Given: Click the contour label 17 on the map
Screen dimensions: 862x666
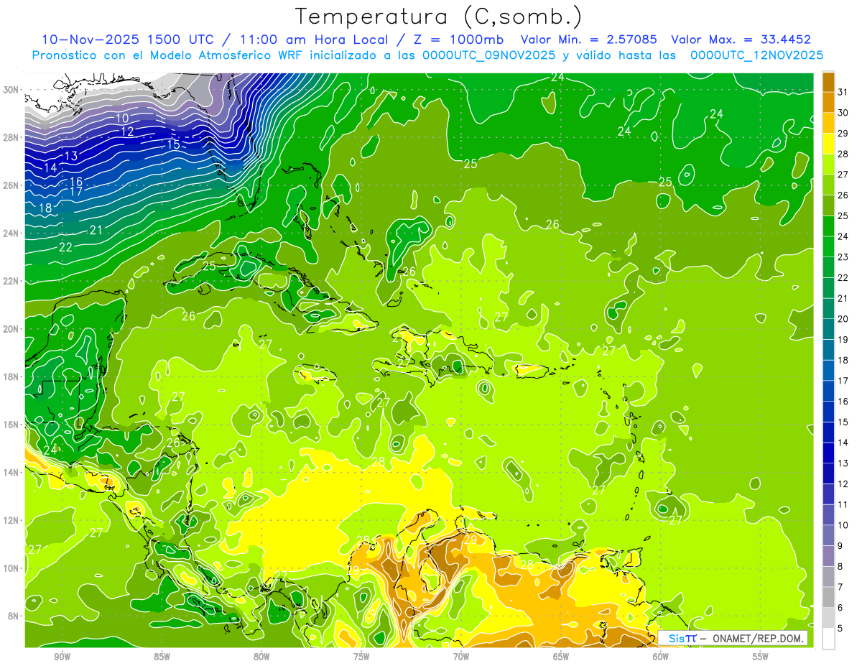Looking at the screenshot, I should [x=76, y=192].
